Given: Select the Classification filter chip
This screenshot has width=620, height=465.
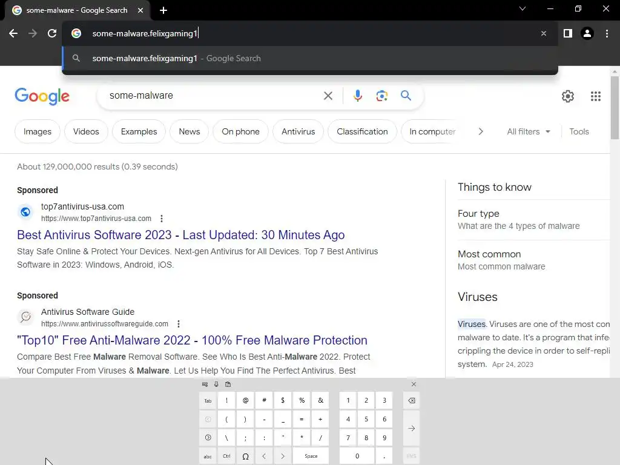Looking at the screenshot, I should pyautogui.click(x=362, y=131).
